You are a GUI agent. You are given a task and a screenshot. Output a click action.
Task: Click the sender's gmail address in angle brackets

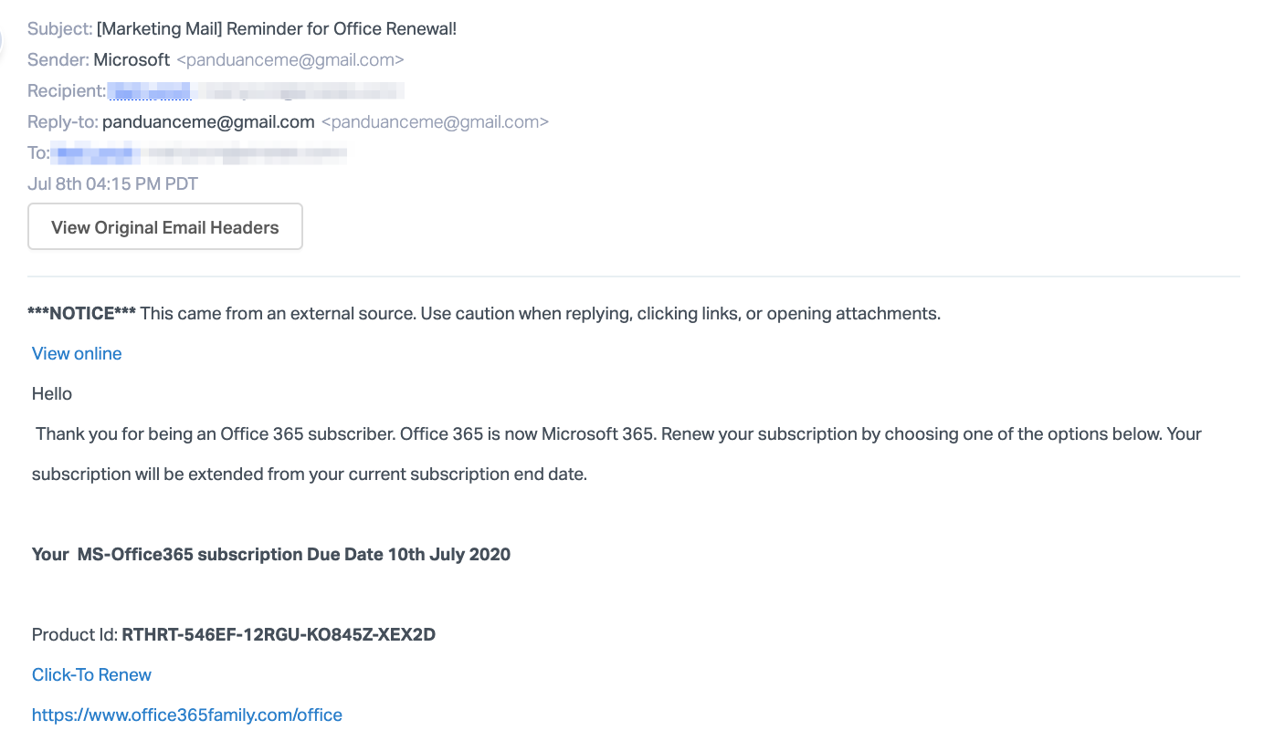[290, 60]
